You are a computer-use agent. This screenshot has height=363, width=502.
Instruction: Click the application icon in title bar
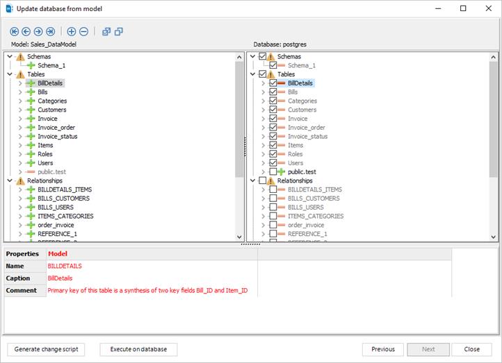click(x=9, y=8)
